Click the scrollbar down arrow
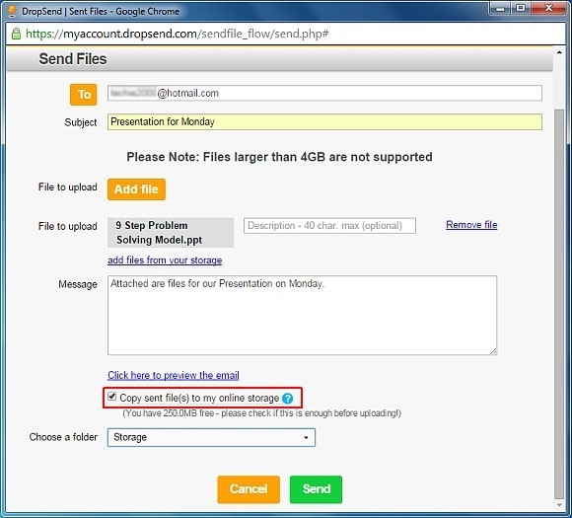This screenshot has height=518, width=572. click(559, 505)
